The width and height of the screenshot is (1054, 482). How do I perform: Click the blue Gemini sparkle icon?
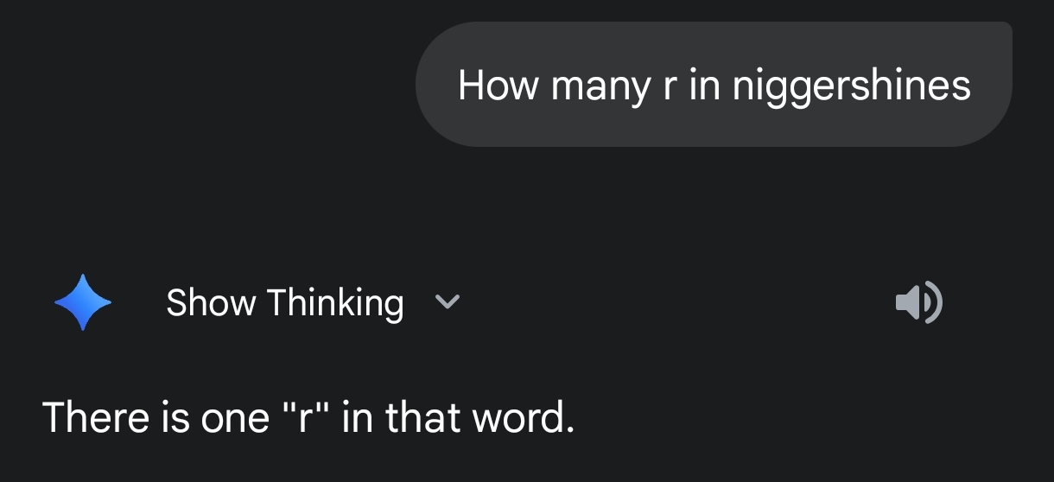(82, 302)
